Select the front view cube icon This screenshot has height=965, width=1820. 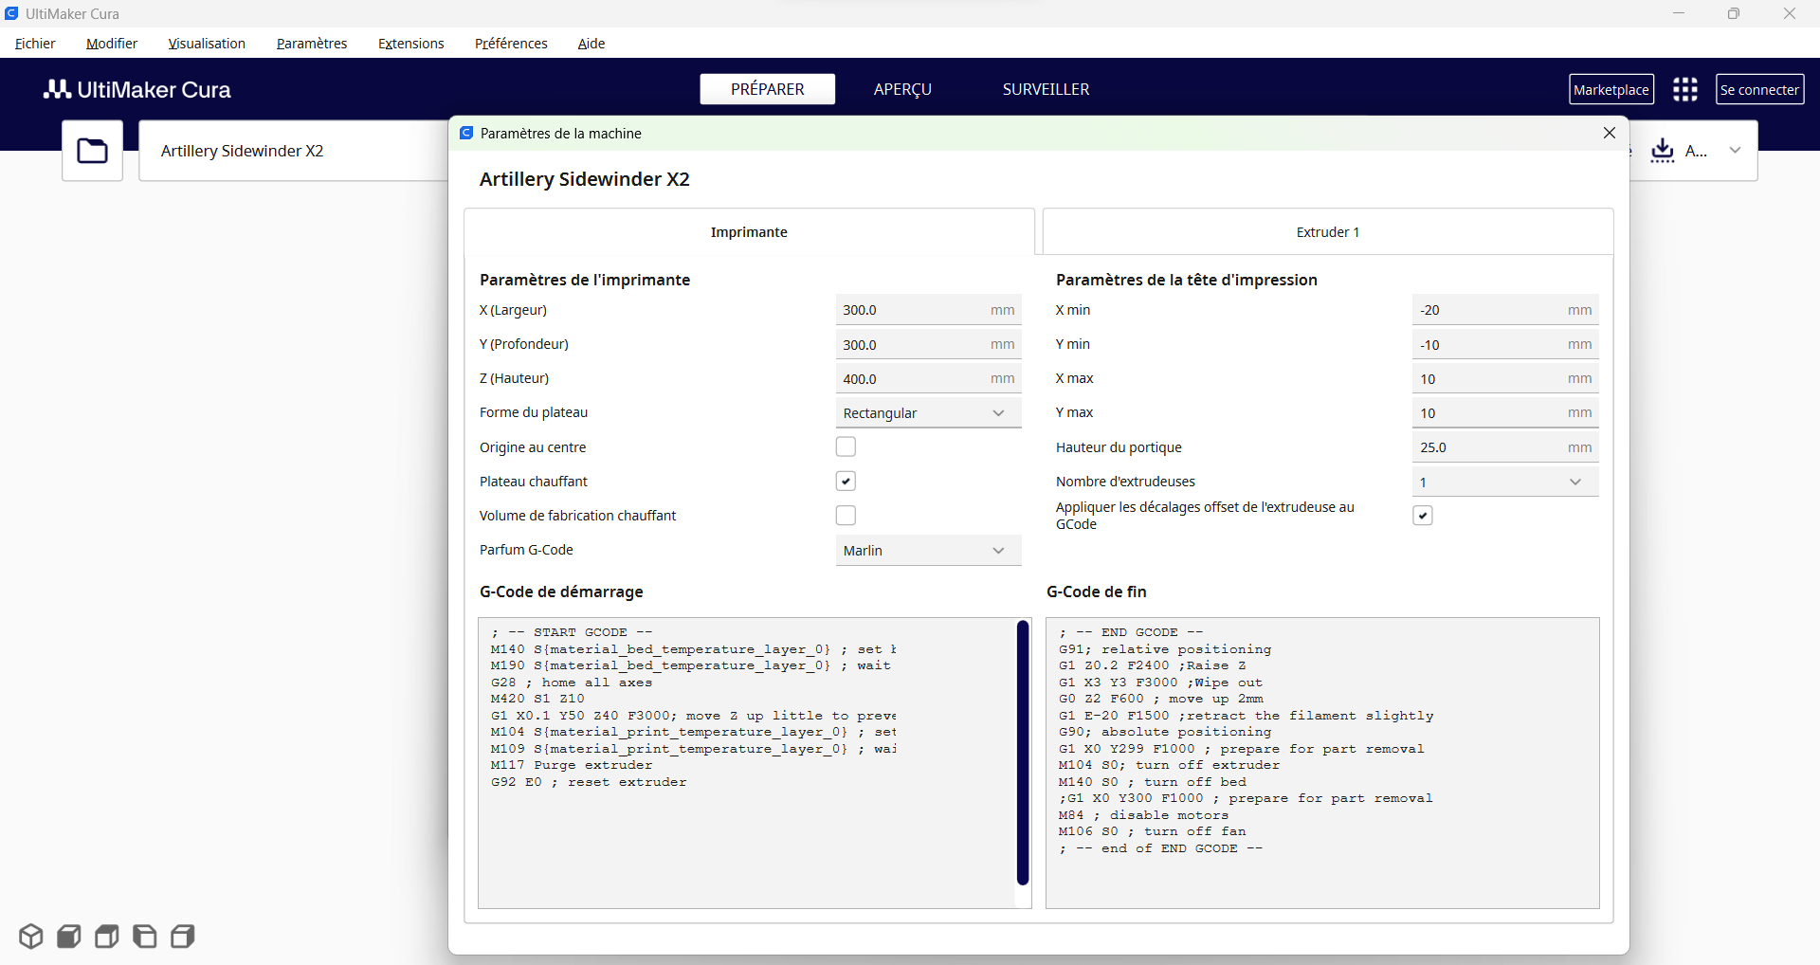click(69, 937)
